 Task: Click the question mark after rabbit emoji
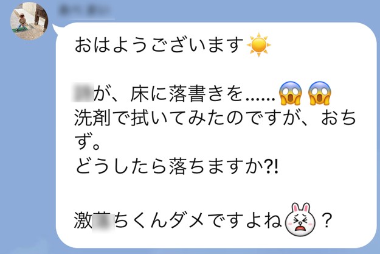[x=326, y=220]
